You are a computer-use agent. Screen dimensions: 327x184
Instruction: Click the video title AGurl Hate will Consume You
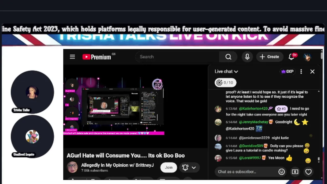[126, 155]
